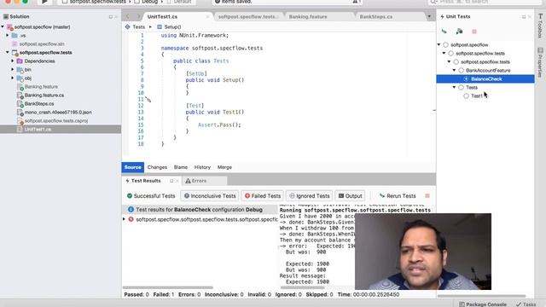Click Banking.feature file icon in solution tree
The width and height of the screenshot is (546, 307).
click(20, 87)
